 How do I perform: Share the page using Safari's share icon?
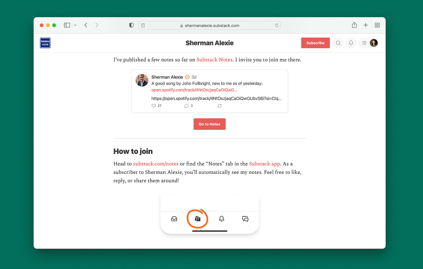pos(354,25)
